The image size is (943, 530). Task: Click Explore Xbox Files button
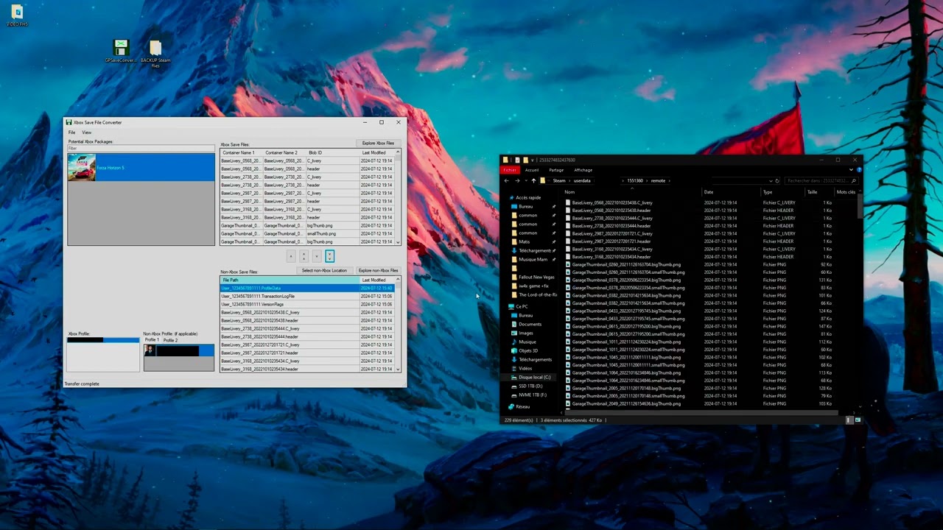pyautogui.click(x=378, y=144)
